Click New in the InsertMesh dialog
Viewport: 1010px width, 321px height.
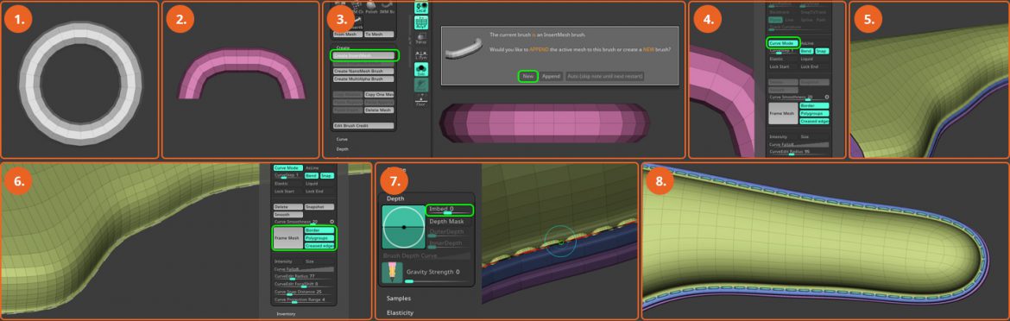point(527,76)
